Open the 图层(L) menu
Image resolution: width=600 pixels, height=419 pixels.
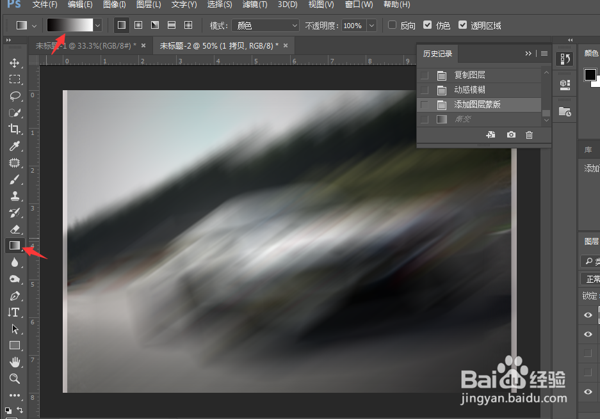(x=149, y=4)
